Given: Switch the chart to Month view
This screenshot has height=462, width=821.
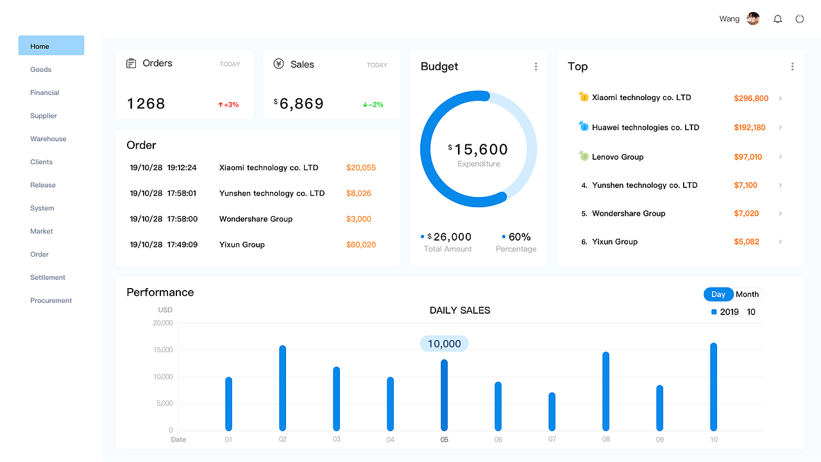Looking at the screenshot, I should 747,295.
